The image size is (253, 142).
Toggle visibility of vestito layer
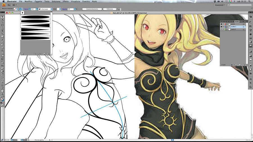[x=222, y=24]
